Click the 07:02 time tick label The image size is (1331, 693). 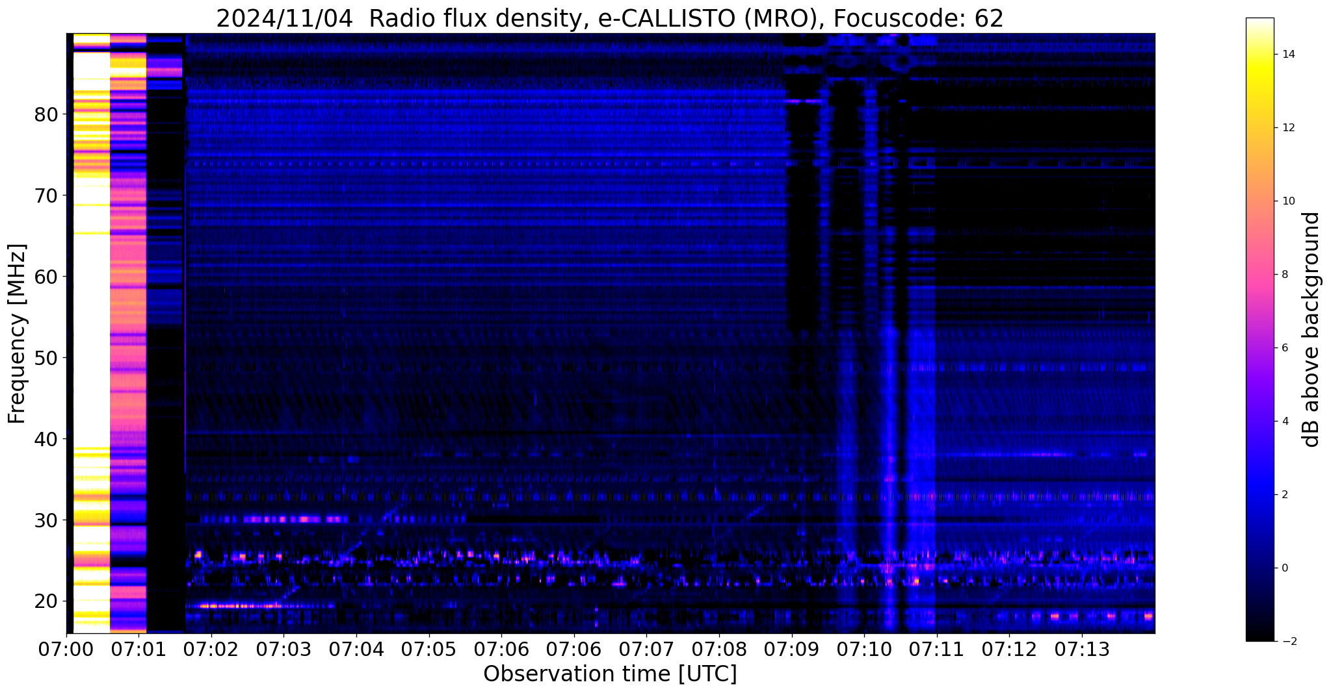tap(211, 649)
